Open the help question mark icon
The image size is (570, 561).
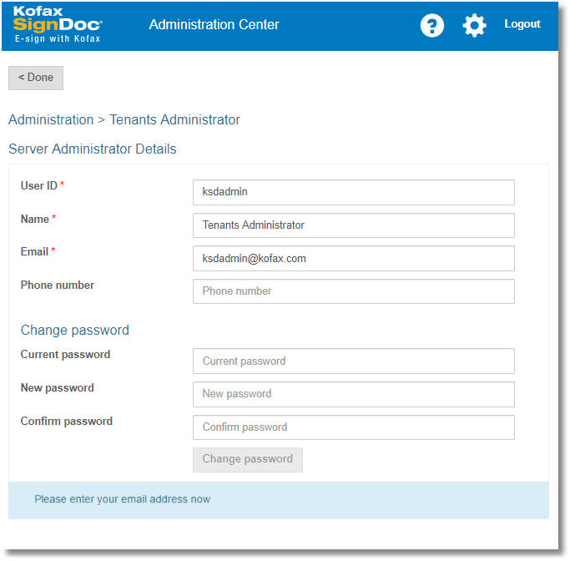coord(431,26)
